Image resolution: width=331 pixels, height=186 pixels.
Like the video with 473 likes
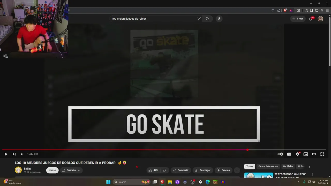[153, 170]
